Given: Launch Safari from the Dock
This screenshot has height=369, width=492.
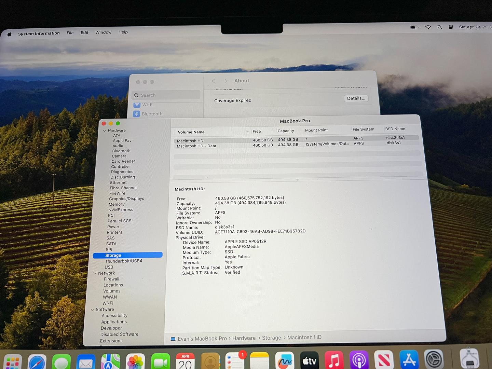Looking at the screenshot, I should [x=37, y=362].
